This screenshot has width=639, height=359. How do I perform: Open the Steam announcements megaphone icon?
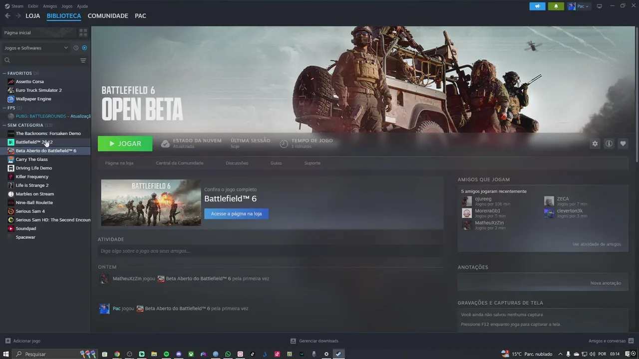[x=537, y=6]
